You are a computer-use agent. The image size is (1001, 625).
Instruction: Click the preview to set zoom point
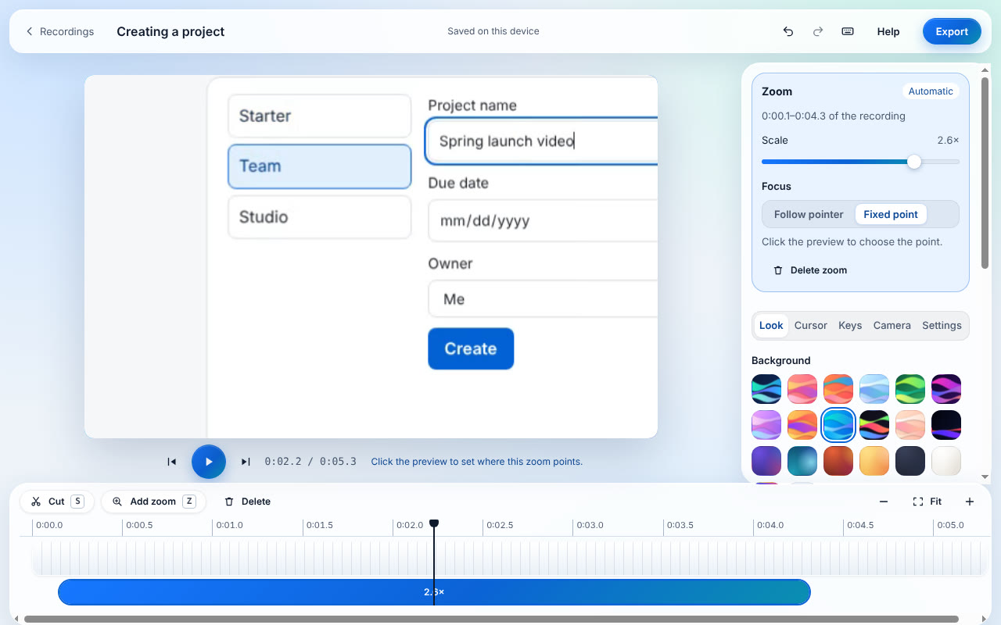click(x=371, y=256)
